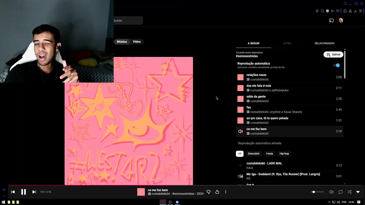The height and width of the screenshot is (205, 365).
Task: Open the Discord icon in the taskbar
Action: [x=177, y=202]
